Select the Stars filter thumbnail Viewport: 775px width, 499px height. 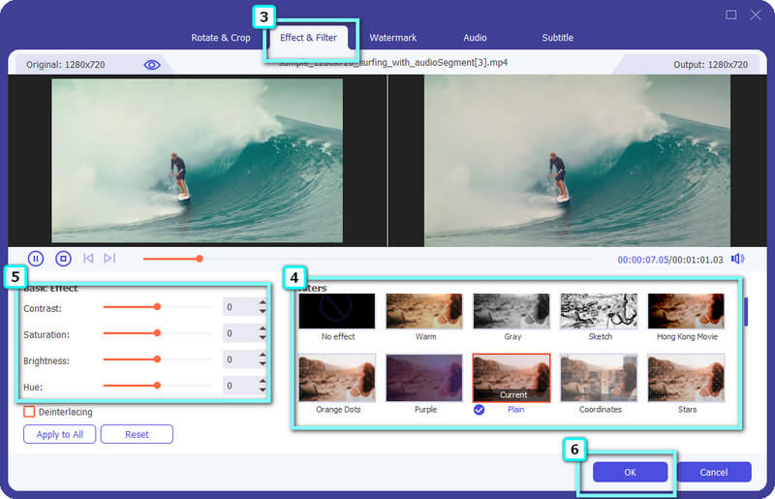tap(686, 378)
